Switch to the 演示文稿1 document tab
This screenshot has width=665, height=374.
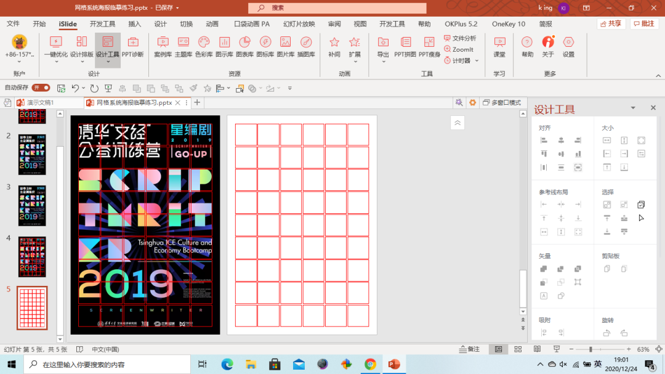(40, 103)
